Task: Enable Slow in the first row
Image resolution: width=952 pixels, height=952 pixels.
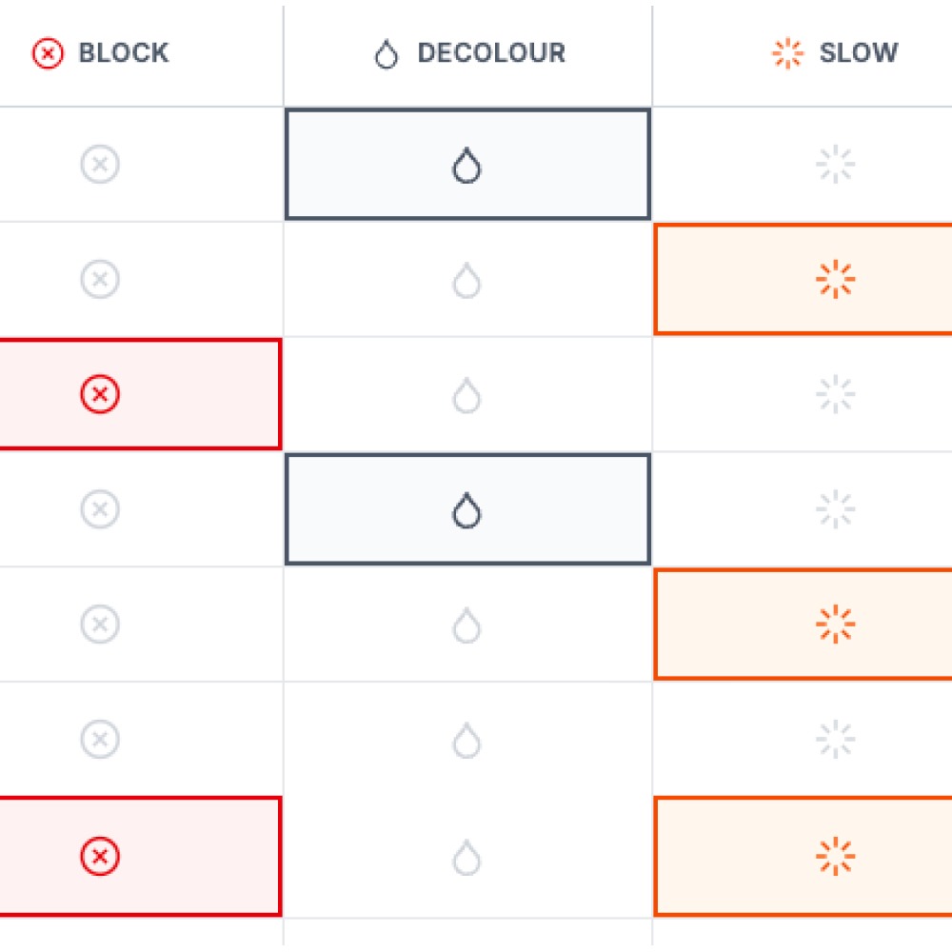Action: click(x=835, y=166)
